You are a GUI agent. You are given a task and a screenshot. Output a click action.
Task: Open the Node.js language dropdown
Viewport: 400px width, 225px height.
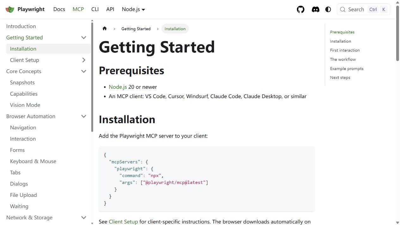pyautogui.click(x=133, y=9)
